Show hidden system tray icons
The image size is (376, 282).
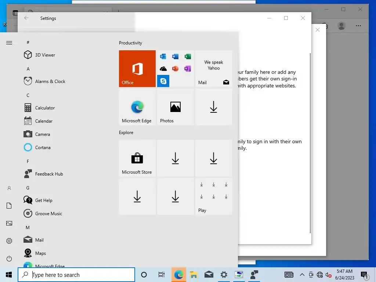point(302,275)
